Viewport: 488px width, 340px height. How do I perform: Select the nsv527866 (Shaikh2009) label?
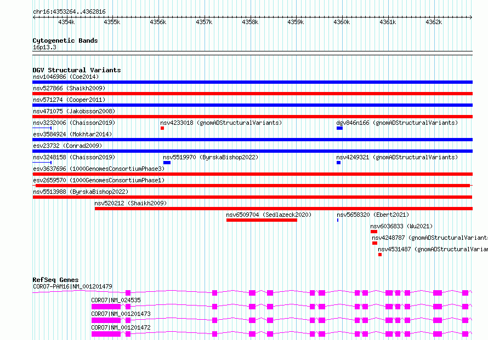point(69,88)
